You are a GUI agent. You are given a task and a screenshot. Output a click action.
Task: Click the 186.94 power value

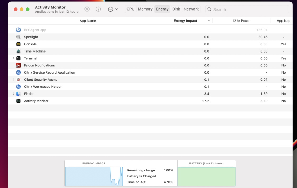pos(262,30)
